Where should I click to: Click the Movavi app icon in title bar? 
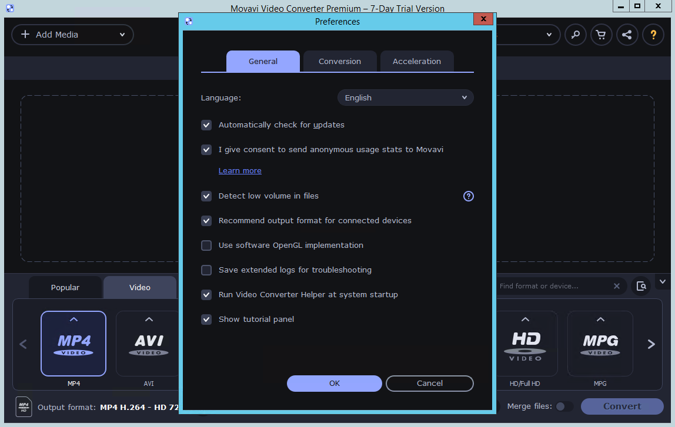tap(10, 8)
